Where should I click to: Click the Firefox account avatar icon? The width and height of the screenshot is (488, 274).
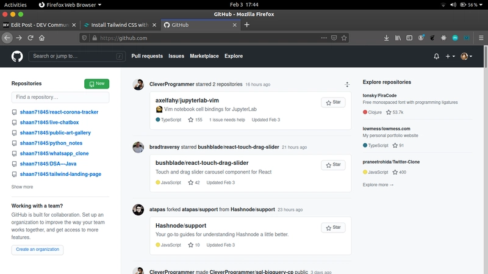(421, 38)
